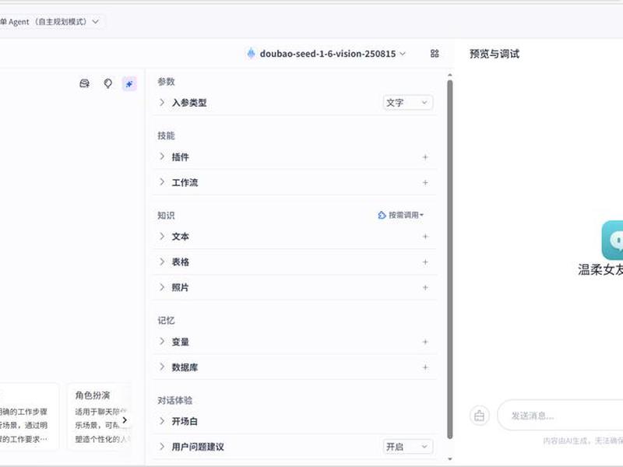Click the lightbulb suggestion icon
623x467 pixels.
[107, 83]
